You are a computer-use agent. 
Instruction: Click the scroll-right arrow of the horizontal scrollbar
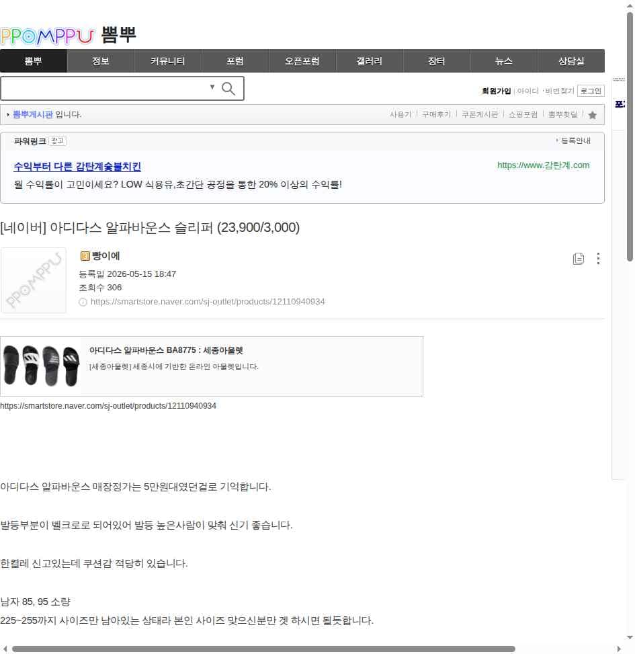[x=619, y=649]
